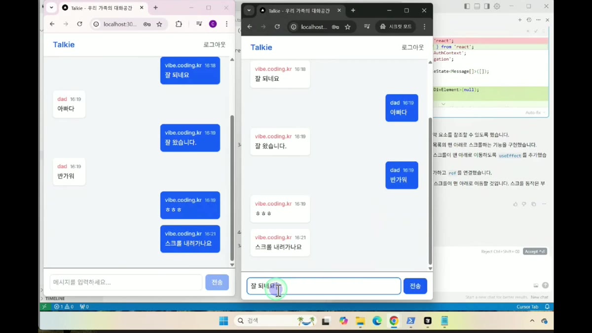Start new chat with plus icon in Cursor
This screenshot has width=592, height=333.
pyautogui.click(x=520, y=20)
